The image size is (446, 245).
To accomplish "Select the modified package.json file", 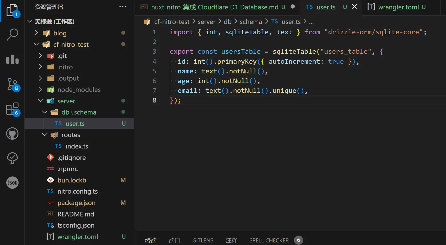I will coord(76,203).
